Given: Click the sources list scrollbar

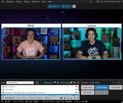Looking at the screenshot, I should [79, 88].
